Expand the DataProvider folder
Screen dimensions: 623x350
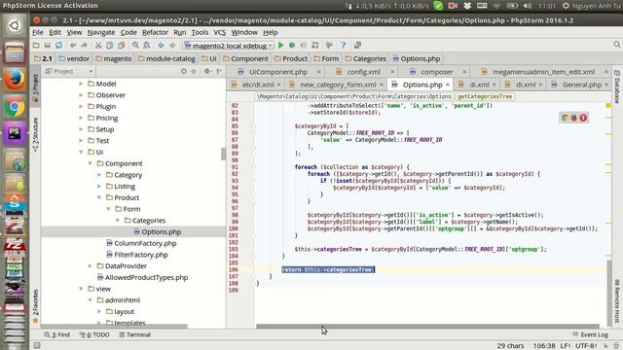pyautogui.click(x=91, y=265)
